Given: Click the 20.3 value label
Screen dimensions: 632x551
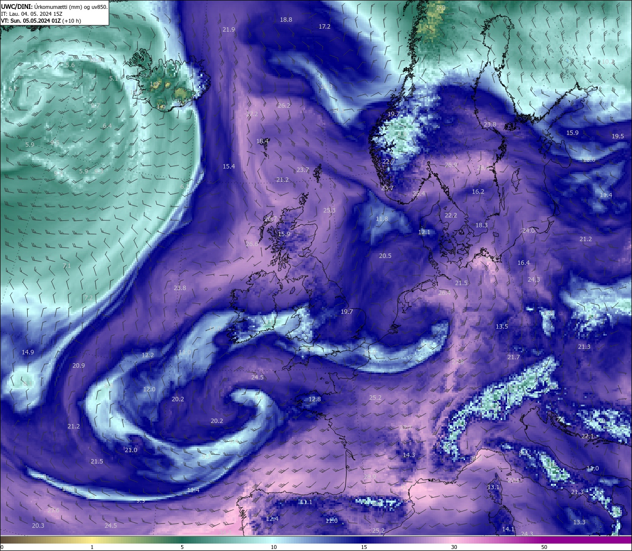Looking at the screenshot, I should click(x=38, y=526).
